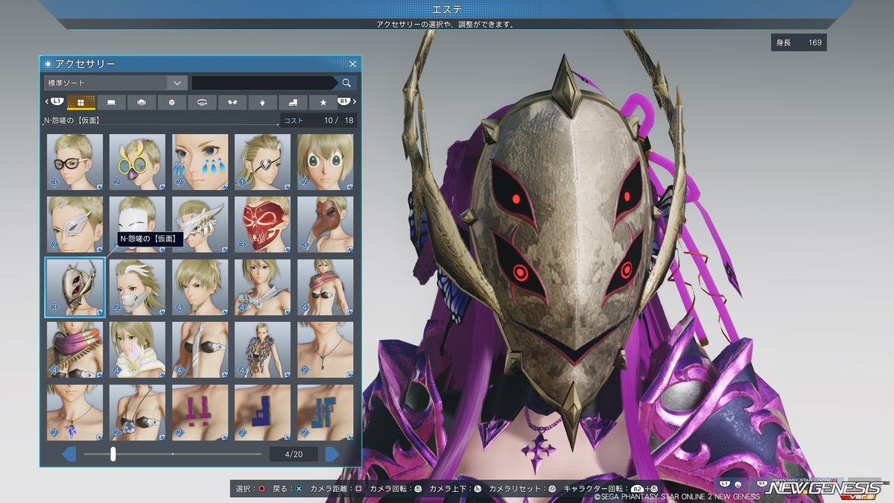Select the hand accessory category tab
894x503 pixels.
262,102
